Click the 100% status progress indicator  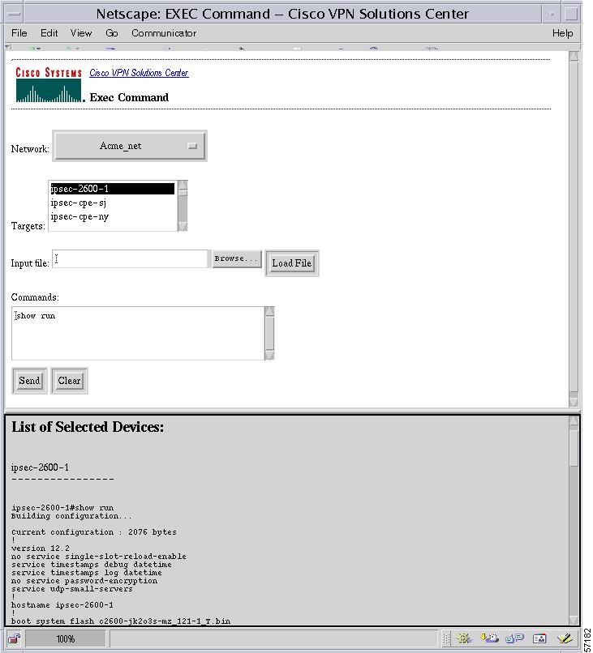66,639
